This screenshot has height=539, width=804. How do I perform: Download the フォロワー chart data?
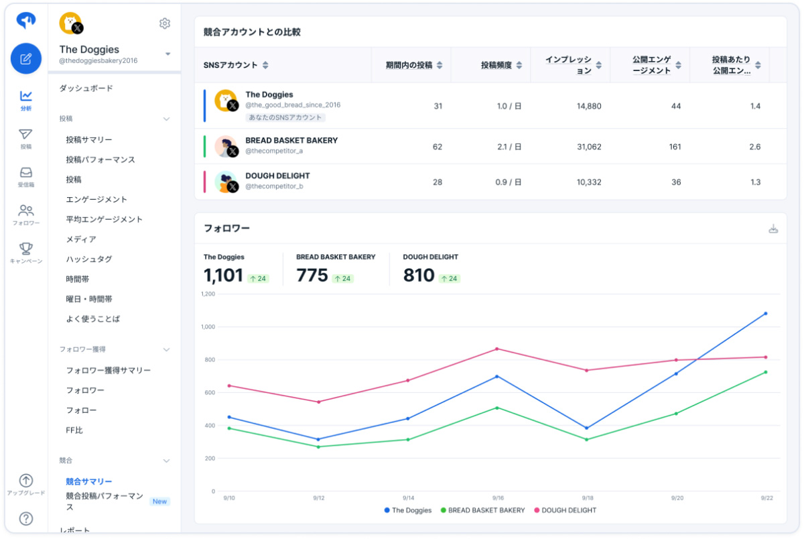pyautogui.click(x=773, y=229)
